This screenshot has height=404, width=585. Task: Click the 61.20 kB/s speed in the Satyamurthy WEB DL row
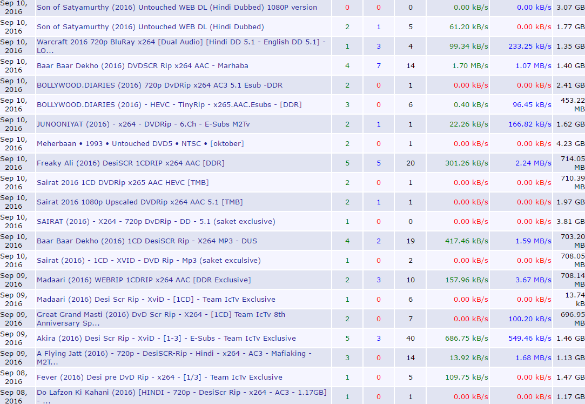(x=469, y=27)
